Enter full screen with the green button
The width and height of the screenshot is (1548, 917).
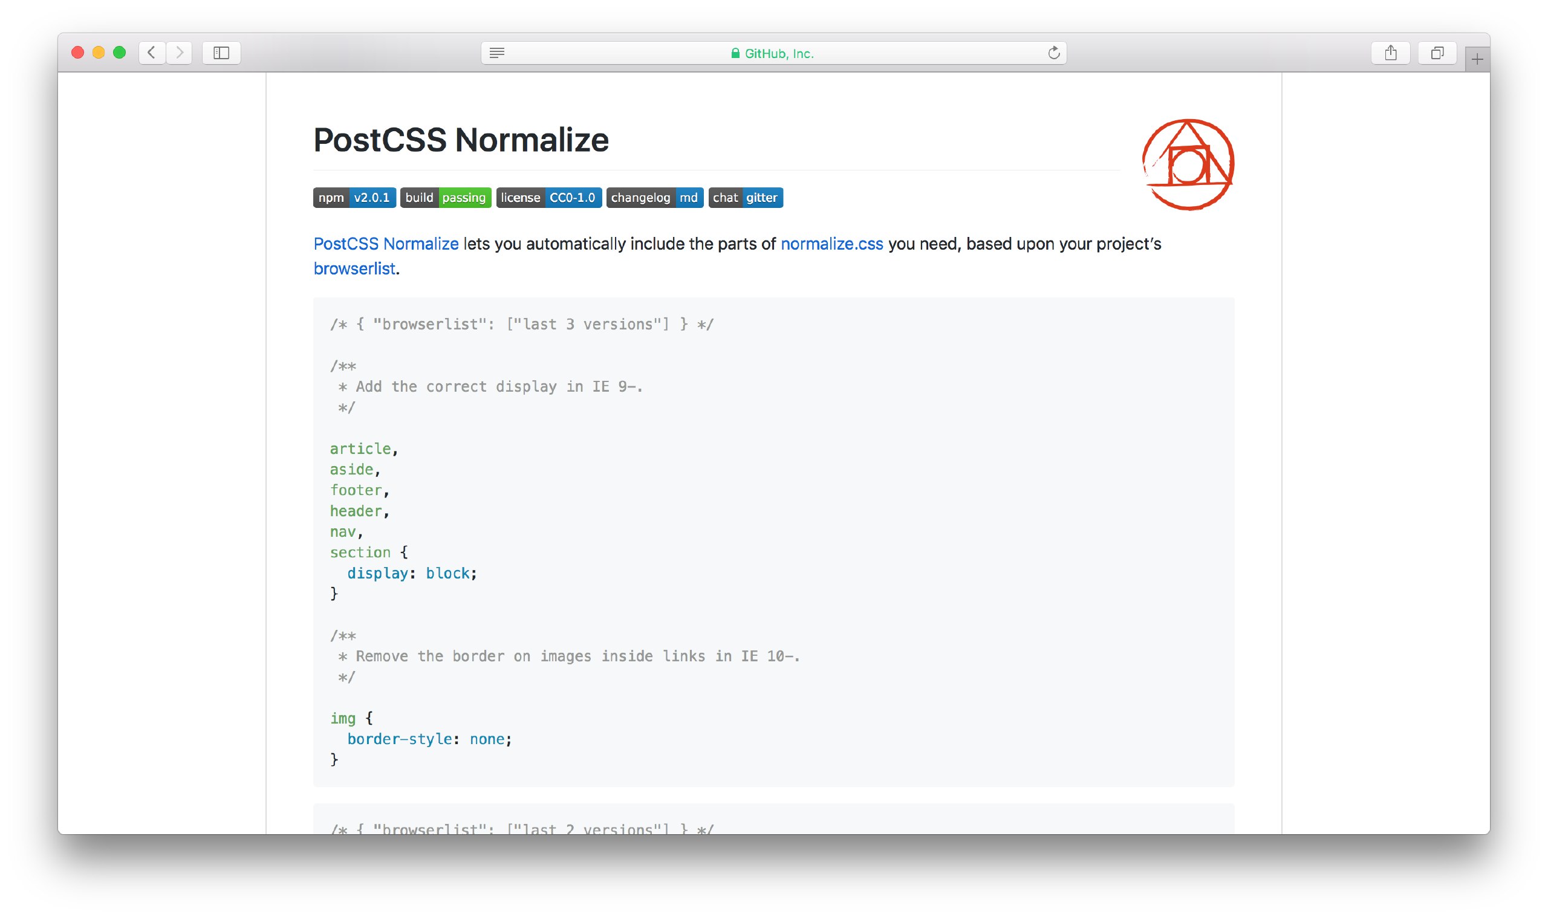click(x=119, y=53)
